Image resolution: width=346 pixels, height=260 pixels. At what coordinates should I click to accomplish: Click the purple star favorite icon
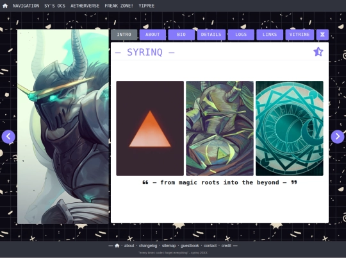pyautogui.click(x=318, y=52)
